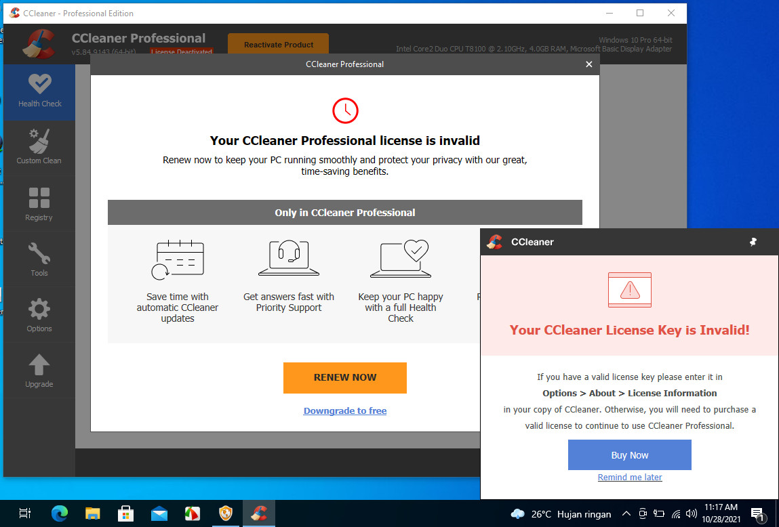Minimize the CCleaner main window

tap(610, 14)
